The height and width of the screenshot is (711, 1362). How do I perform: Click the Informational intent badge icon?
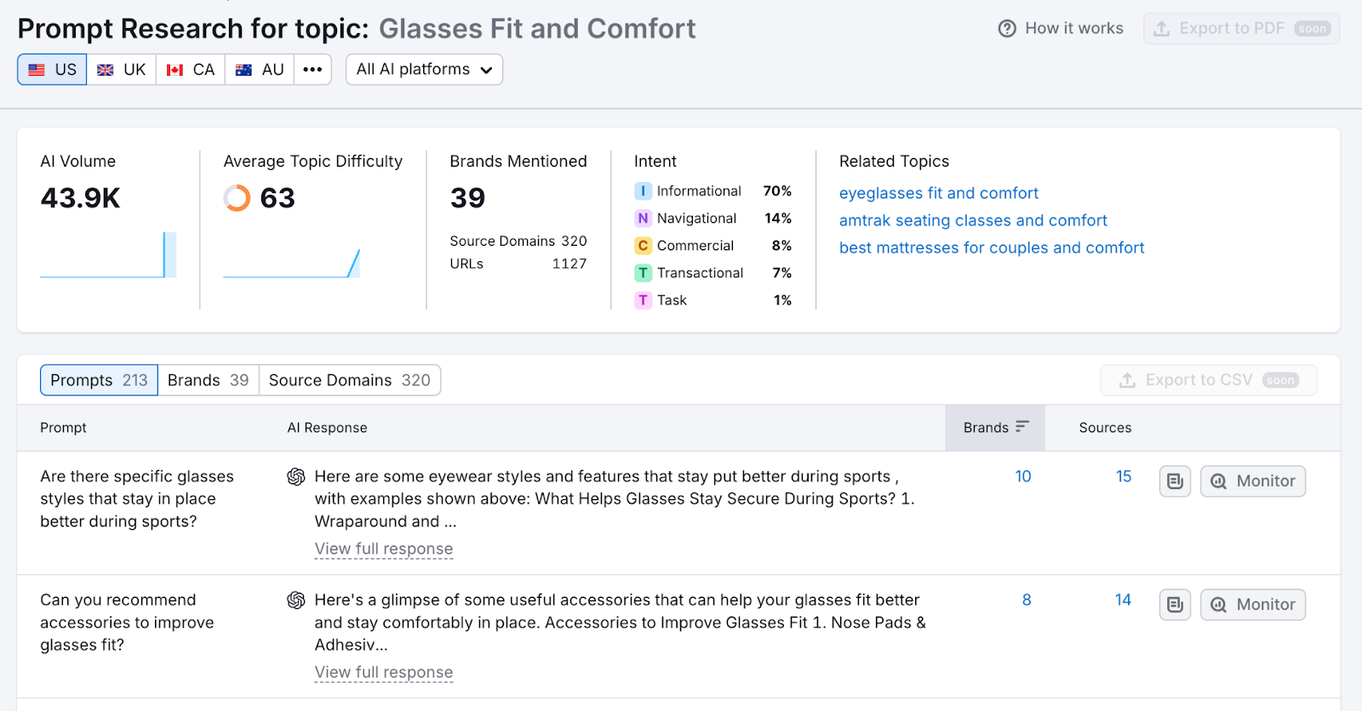pos(643,191)
